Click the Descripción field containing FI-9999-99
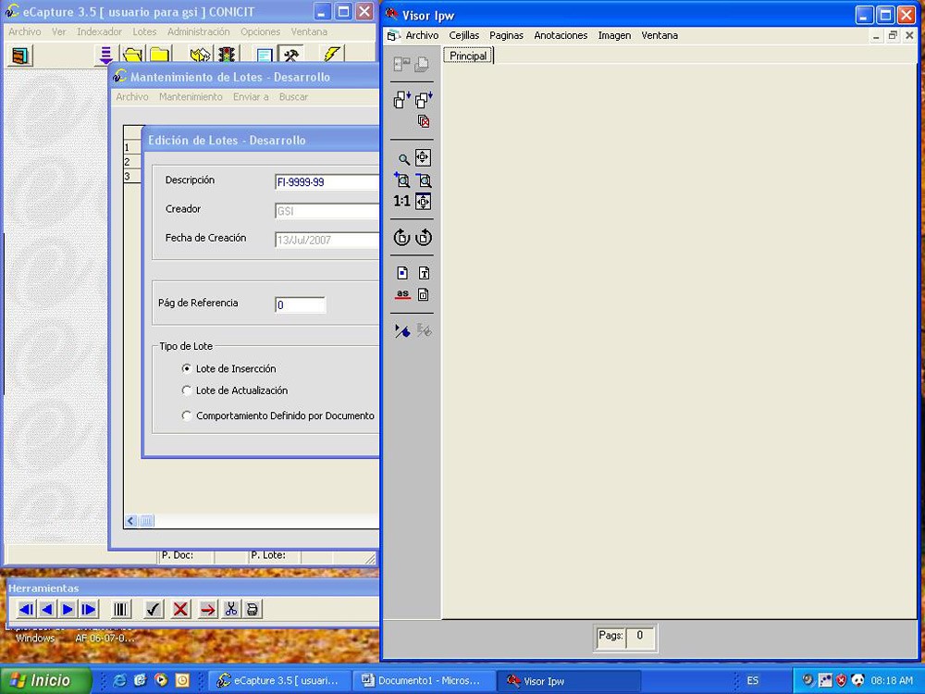Screen dimensions: 925x694 (x=327, y=182)
